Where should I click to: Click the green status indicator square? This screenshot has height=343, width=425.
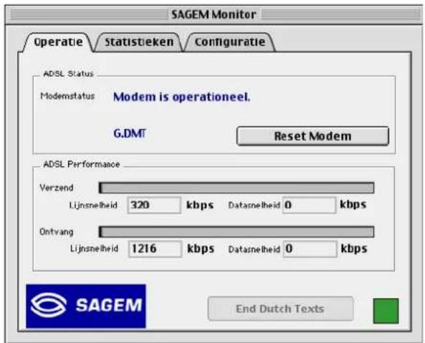pyautogui.click(x=386, y=311)
